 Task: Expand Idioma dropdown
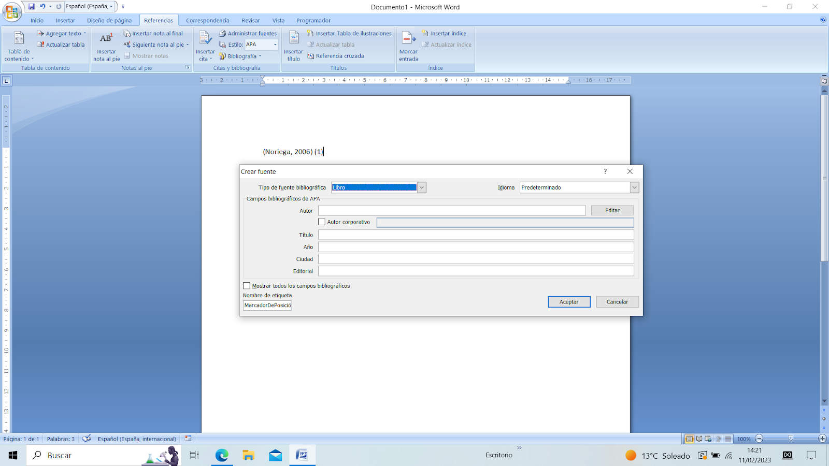pos(634,187)
